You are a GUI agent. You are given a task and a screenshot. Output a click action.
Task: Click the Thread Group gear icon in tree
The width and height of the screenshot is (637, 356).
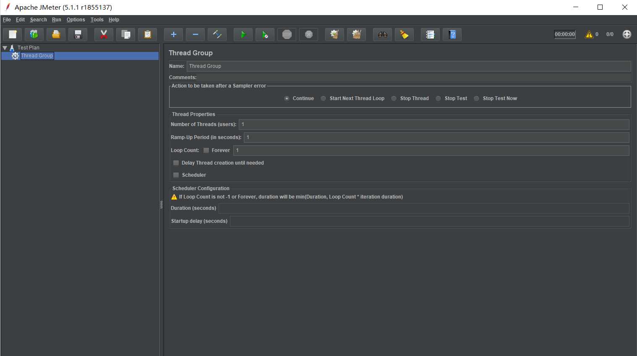click(x=16, y=56)
